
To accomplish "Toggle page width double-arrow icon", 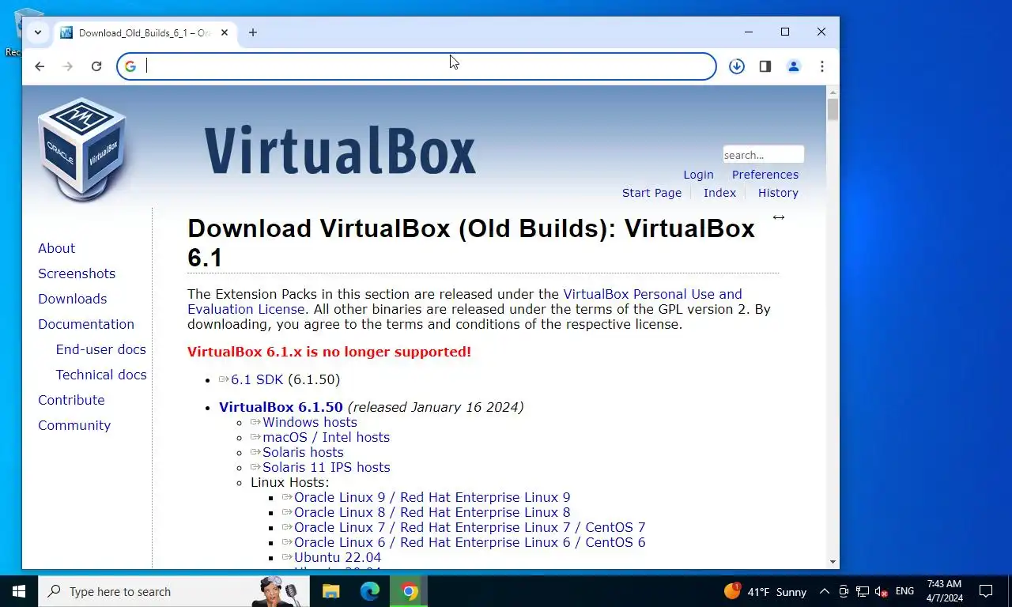I will (779, 217).
